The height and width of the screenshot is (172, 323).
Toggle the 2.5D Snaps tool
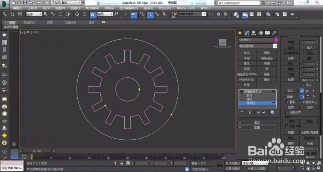point(142,14)
